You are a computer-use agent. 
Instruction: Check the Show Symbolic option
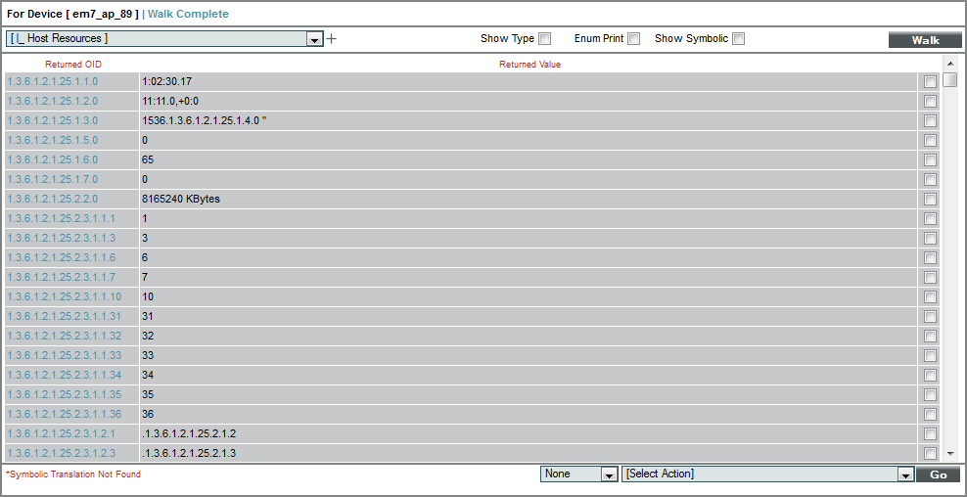(x=739, y=39)
